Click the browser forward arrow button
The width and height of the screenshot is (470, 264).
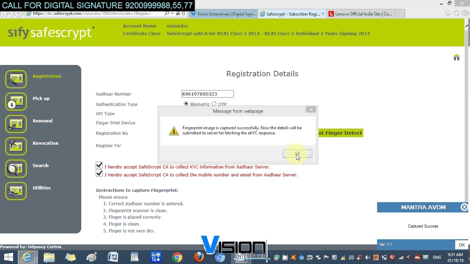(19, 14)
